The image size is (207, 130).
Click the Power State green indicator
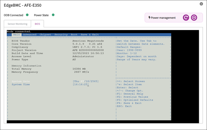tap(53, 15)
